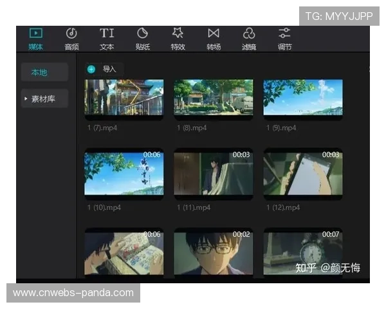Pick the 1 (11).mp4 clip thumbnail

(214, 173)
